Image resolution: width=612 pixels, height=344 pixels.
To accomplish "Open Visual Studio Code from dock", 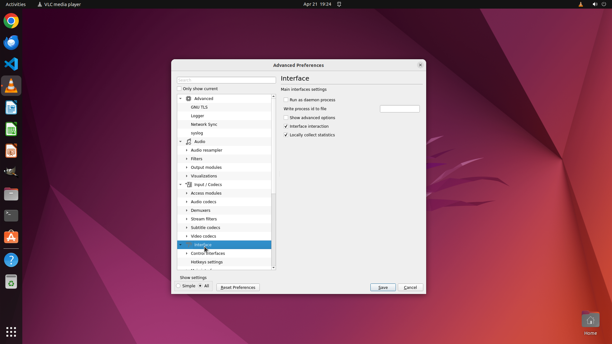I will [x=11, y=64].
